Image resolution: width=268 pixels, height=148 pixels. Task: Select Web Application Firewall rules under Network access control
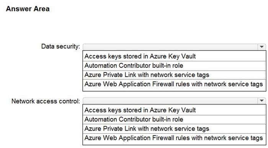(174, 138)
